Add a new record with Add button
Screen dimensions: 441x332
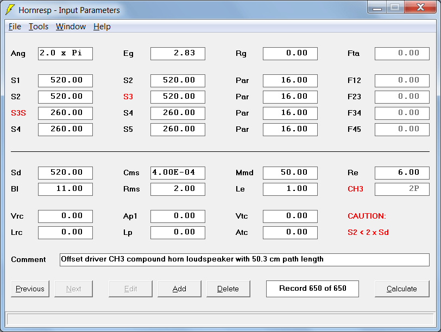coord(179,289)
